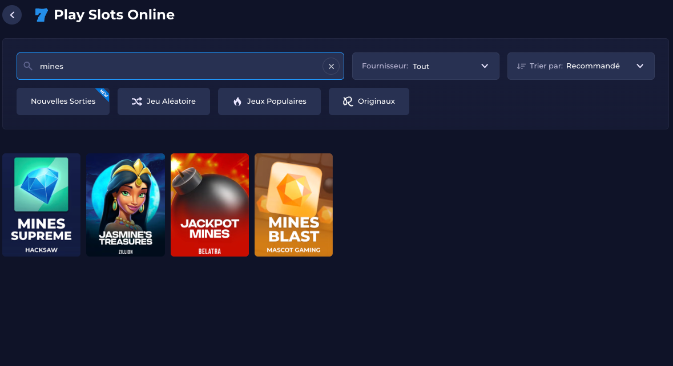This screenshot has height=366, width=673.
Task: Launch Mines Blast by Mascot Gaming
Action: 293,205
